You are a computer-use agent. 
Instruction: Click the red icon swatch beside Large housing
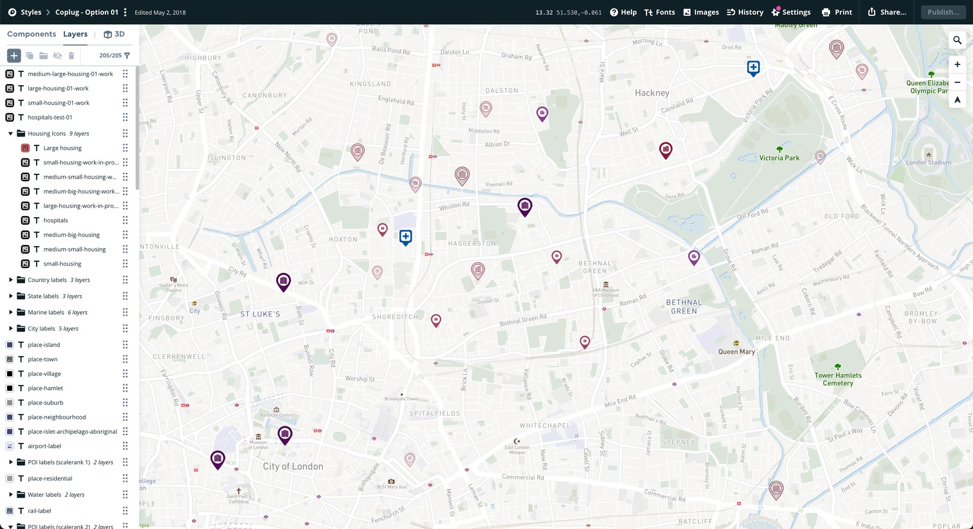click(x=25, y=147)
